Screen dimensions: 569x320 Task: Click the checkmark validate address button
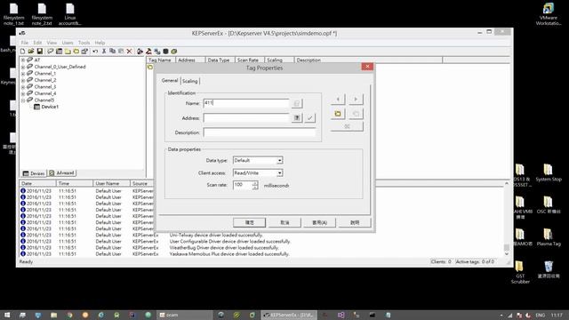(310, 117)
